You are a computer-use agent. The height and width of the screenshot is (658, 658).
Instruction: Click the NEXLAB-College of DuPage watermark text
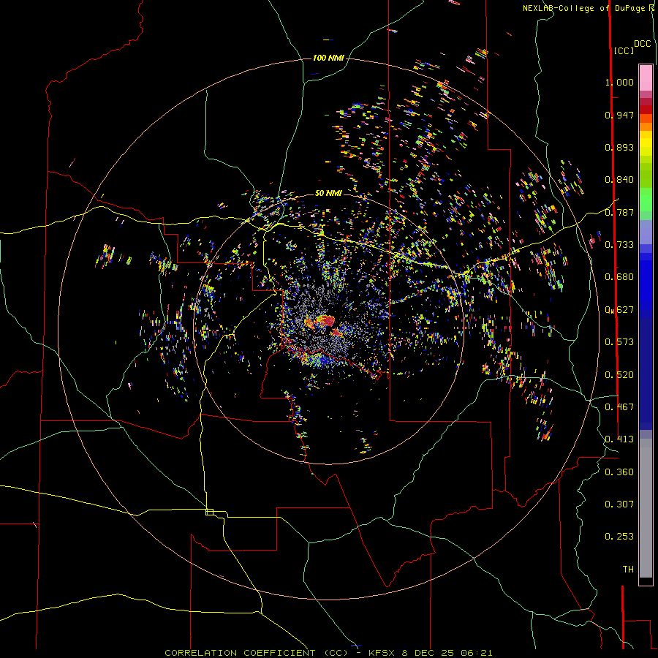click(x=588, y=8)
